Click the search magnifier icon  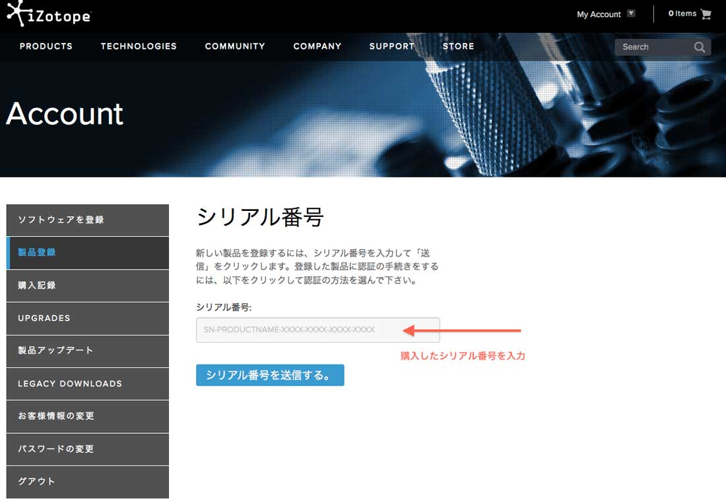click(x=699, y=47)
